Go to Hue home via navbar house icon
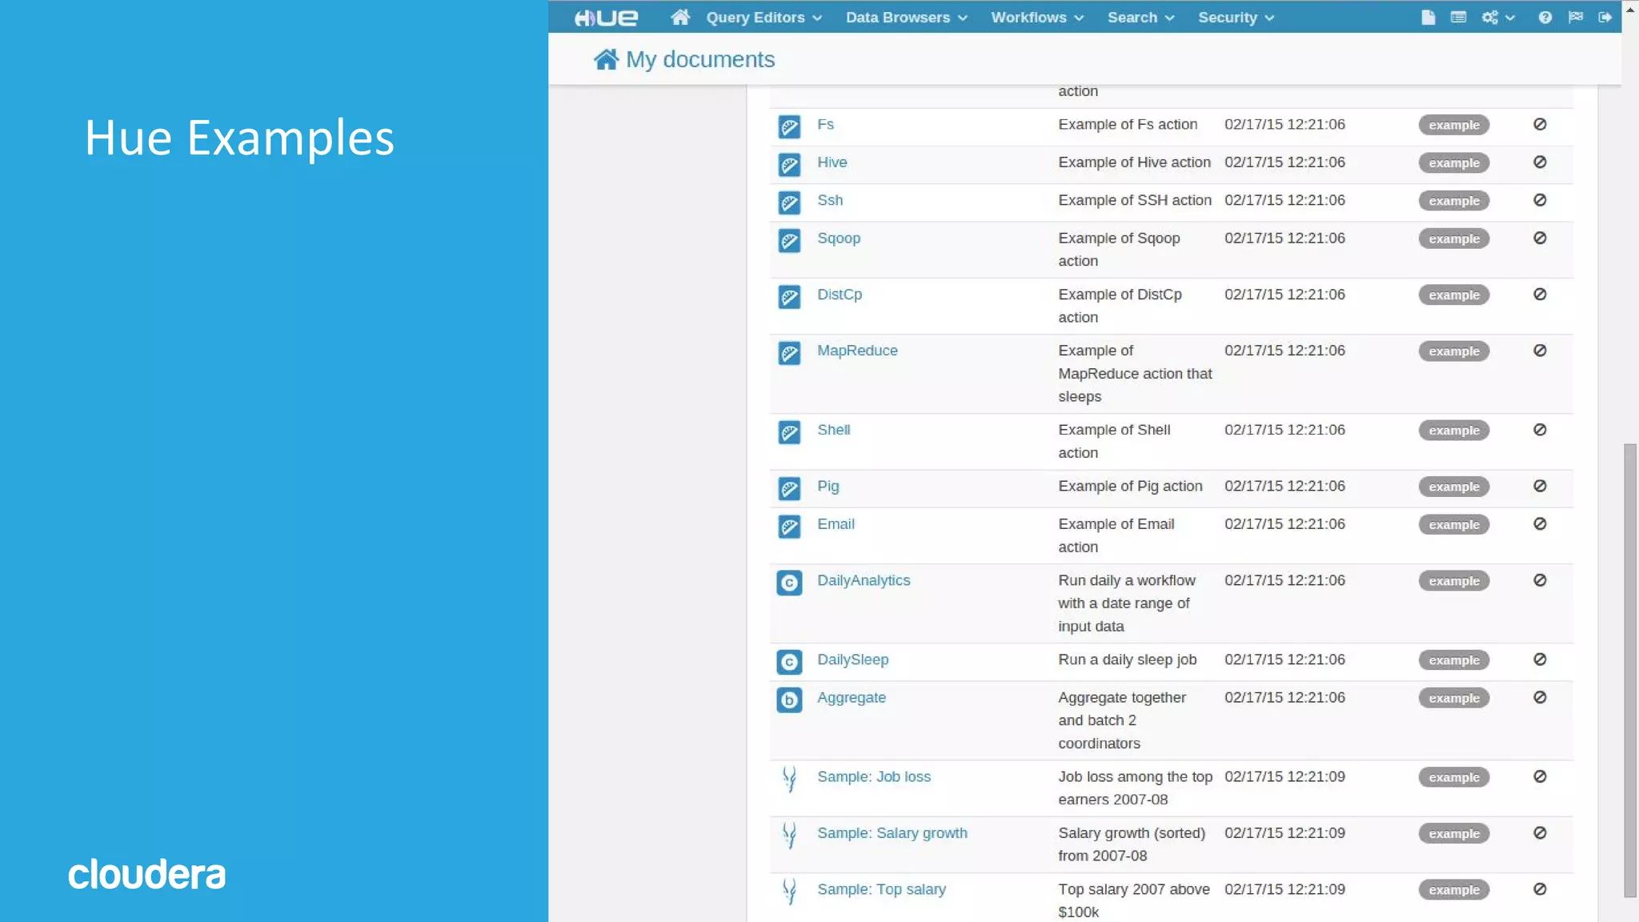The width and height of the screenshot is (1639, 922). 680,17
